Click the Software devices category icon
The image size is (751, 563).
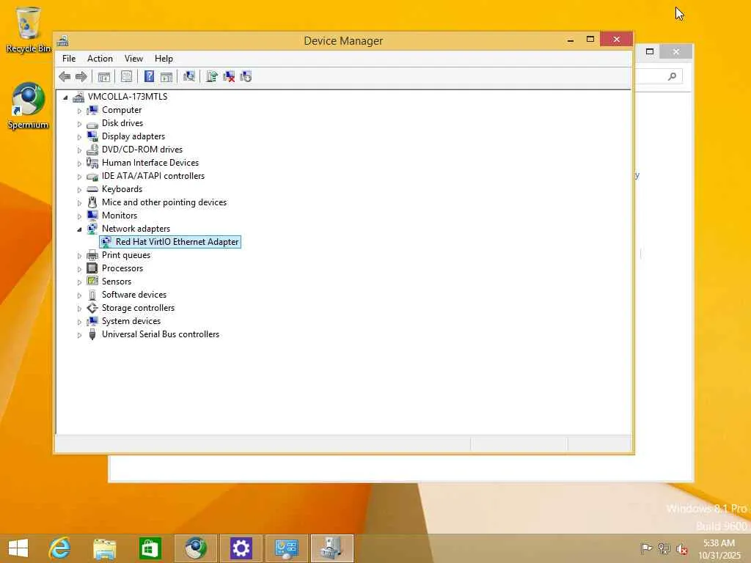(x=92, y=295)
